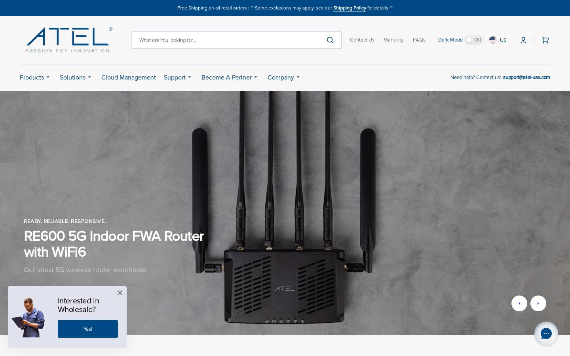Toggle Dark Mode switch
570x356 pixels.
pos(474,40)
